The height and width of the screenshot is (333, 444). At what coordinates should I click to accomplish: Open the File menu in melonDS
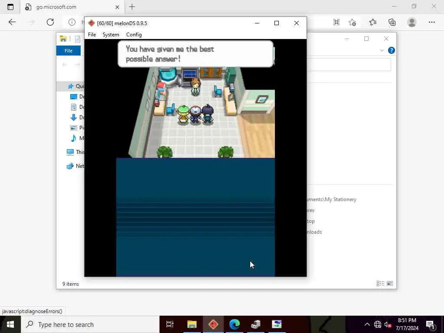92,35
